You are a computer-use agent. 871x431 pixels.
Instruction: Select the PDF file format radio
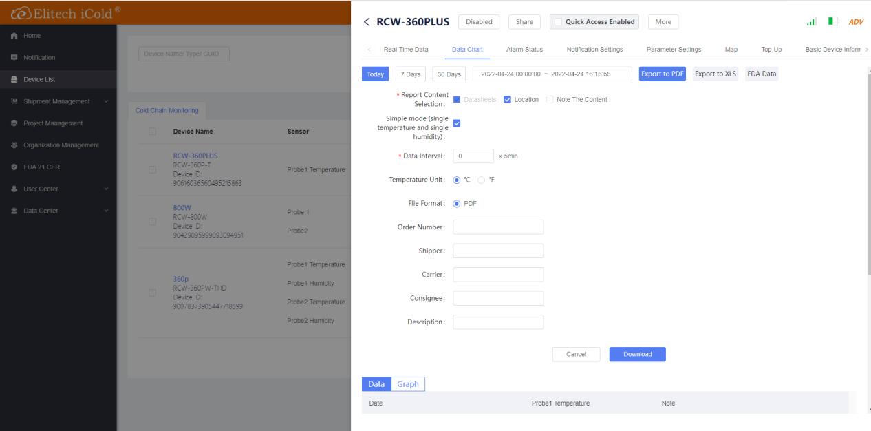point(457,203)
